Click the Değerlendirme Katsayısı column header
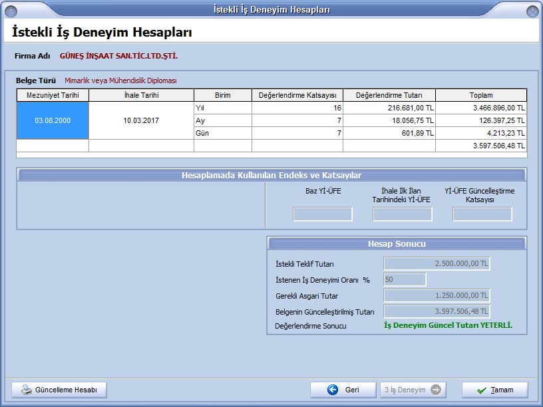This screenshot has width=543, height=407. coord(297,95)
